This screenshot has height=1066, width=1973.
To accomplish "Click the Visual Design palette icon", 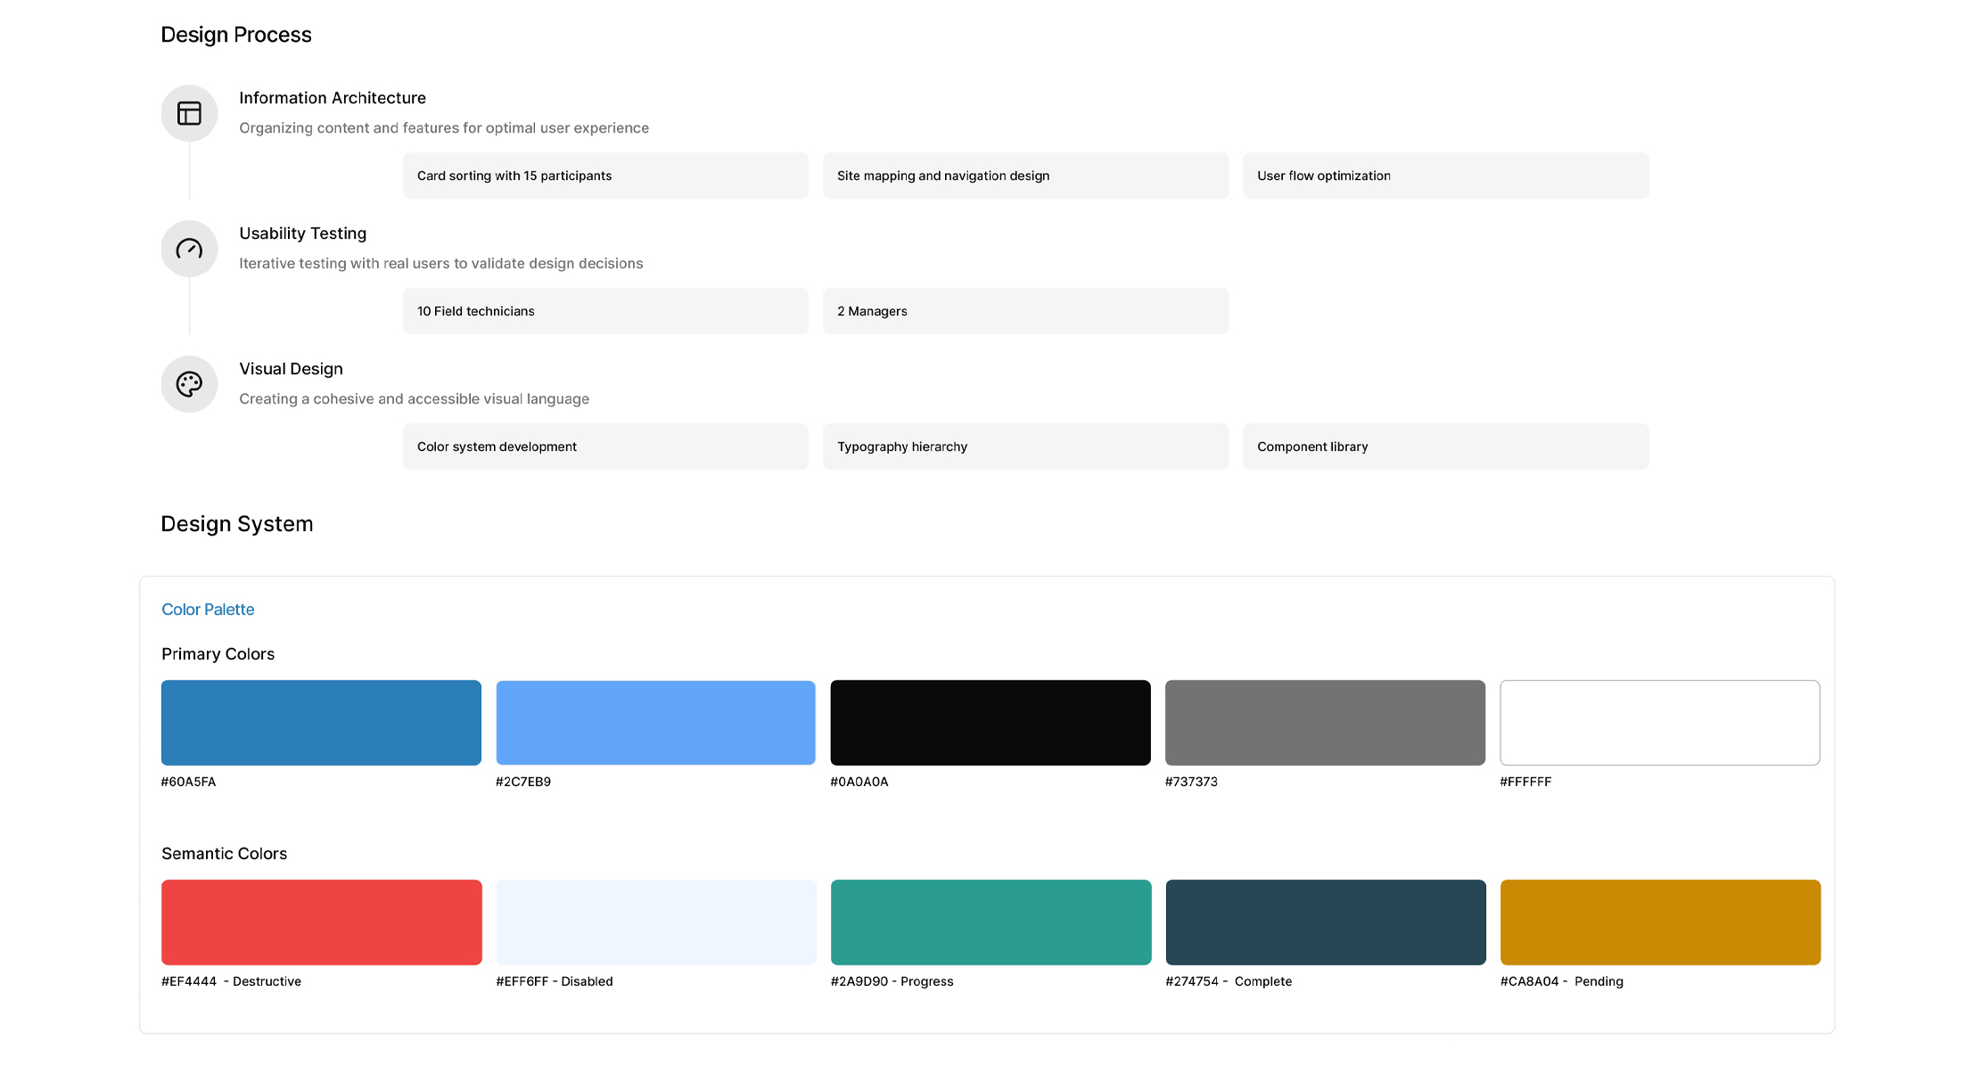I will pyautogui.click(x=189, y=384).
